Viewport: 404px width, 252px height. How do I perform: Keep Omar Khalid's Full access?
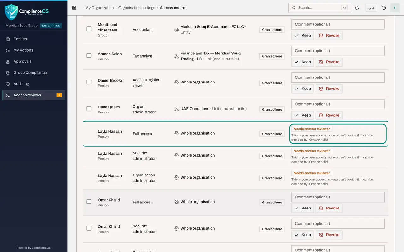(302, 208)
